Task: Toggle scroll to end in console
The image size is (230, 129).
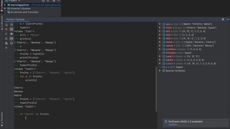Action: [11, 29]
